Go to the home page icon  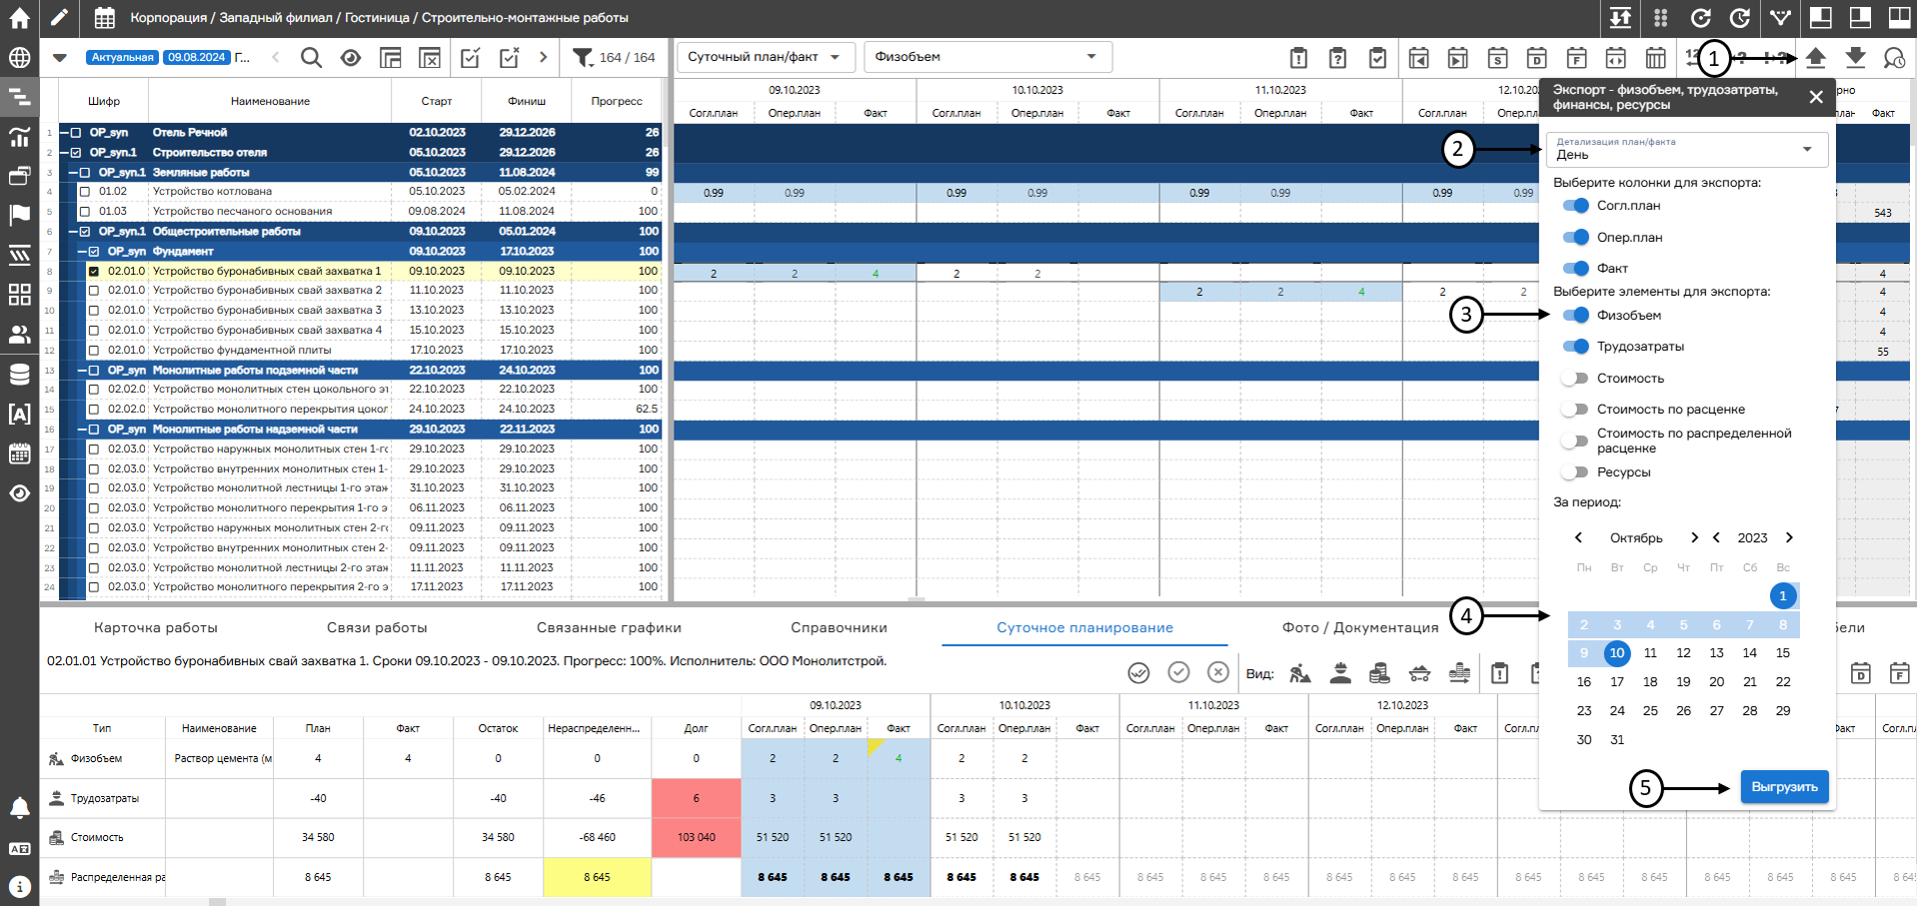[19, 18]
